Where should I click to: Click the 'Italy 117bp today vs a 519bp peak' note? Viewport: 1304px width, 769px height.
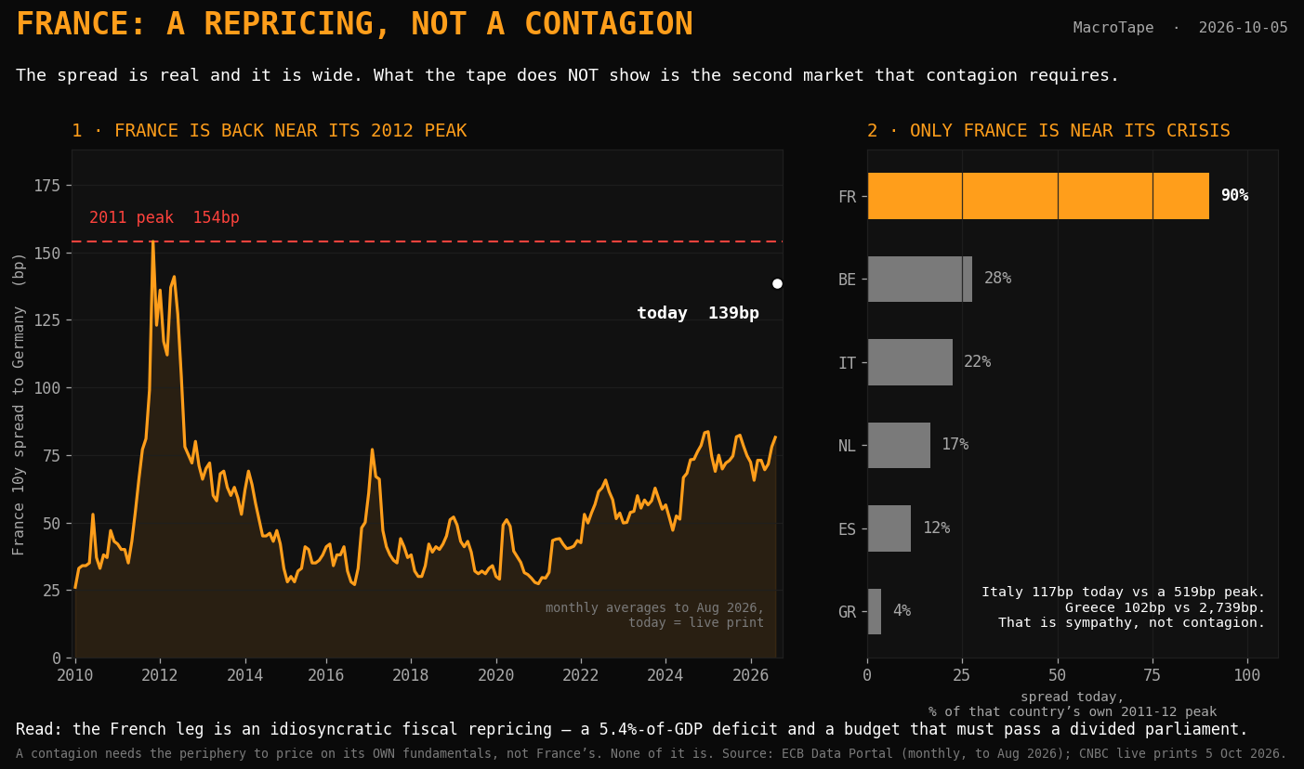coord(1124,607)
